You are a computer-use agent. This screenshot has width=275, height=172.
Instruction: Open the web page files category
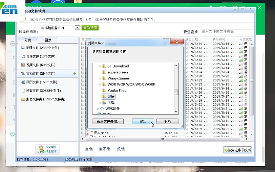(x=39, y=82)
